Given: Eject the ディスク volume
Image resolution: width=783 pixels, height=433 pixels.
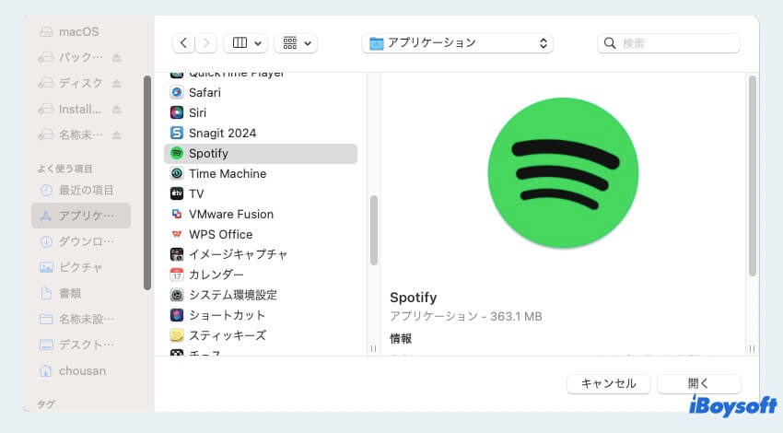Looking at the screenshot, I should (116, 84).
